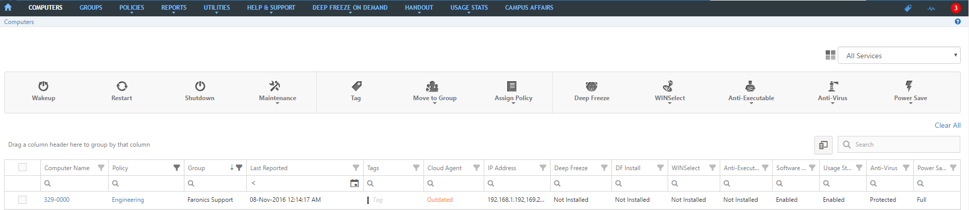
Task: Click the Wakeup power icon
Action: pos(43,86)
